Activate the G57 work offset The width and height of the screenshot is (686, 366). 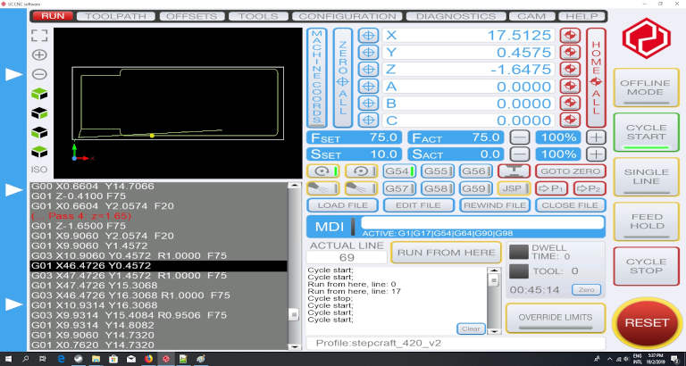399,188
